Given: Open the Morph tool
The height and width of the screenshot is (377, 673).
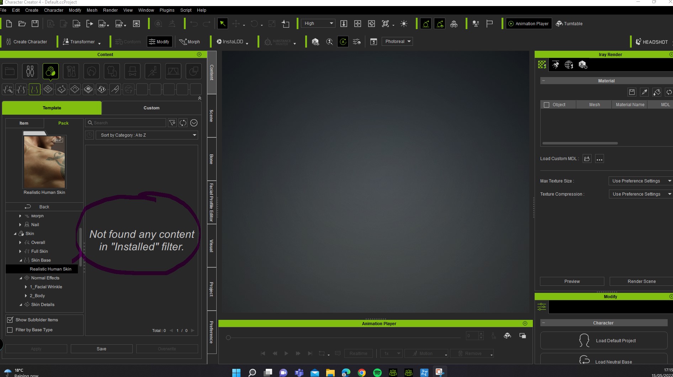Looking at the screenshot, I should pyautogui.click(x=189, y=42).
